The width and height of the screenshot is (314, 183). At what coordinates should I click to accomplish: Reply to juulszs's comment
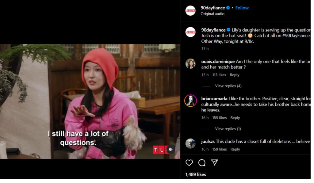(235, 149)
